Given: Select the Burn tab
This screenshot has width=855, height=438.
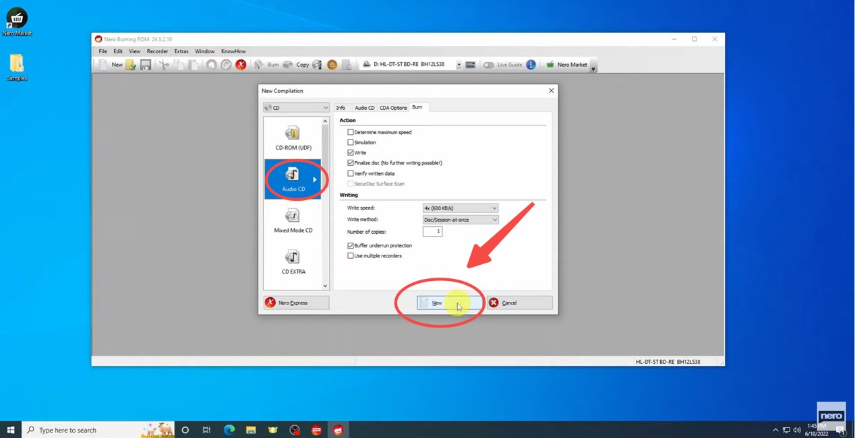Looking at the screenshot, I should point(417,107).
